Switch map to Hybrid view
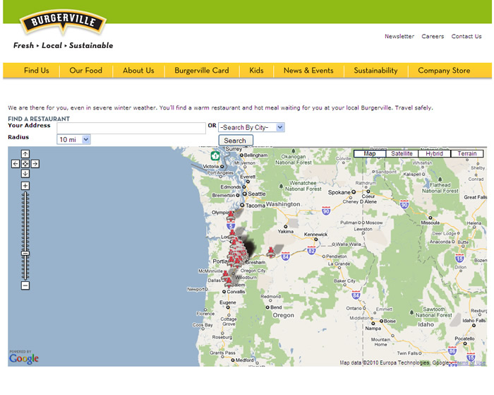 [x=435, y=153]
